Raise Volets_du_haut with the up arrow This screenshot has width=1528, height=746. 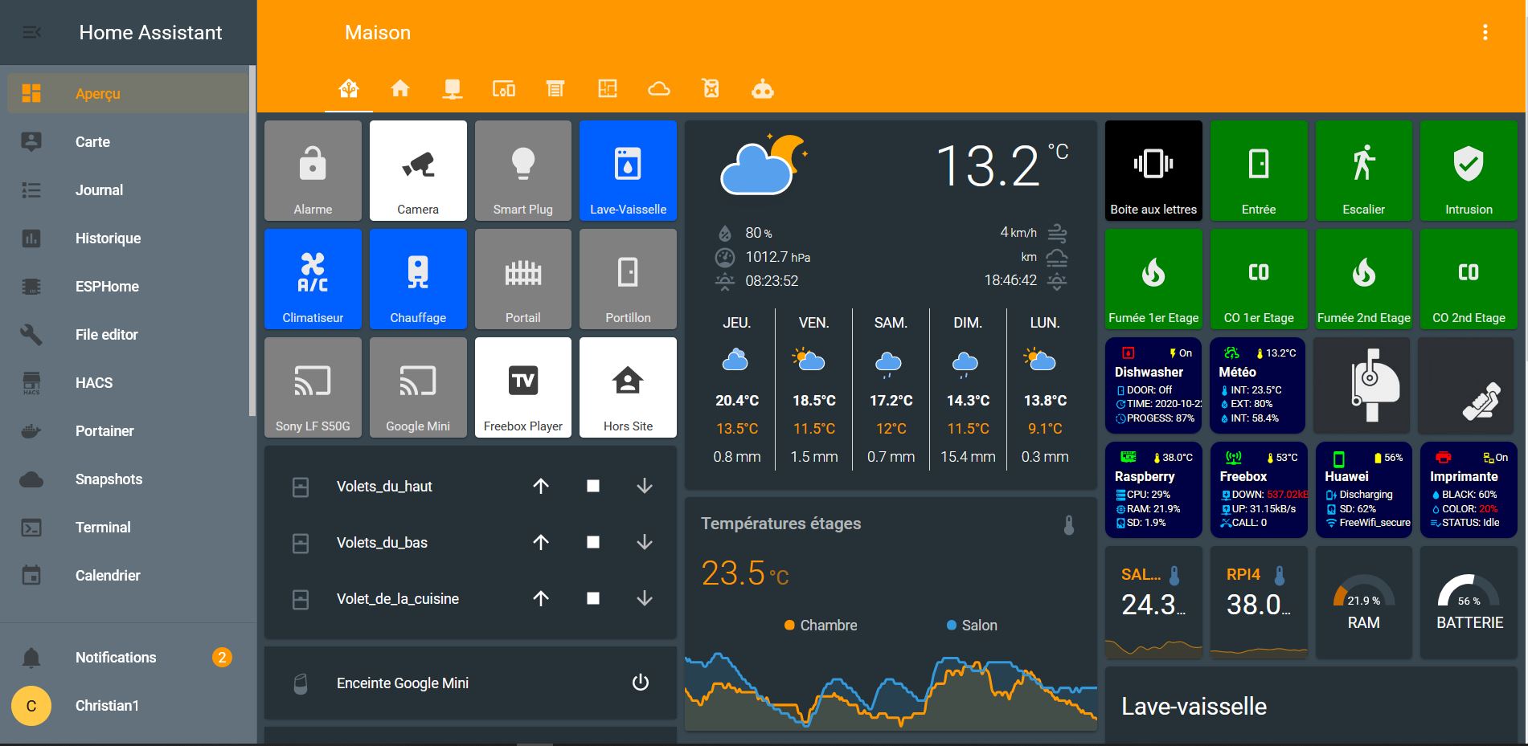pos(541,486)
